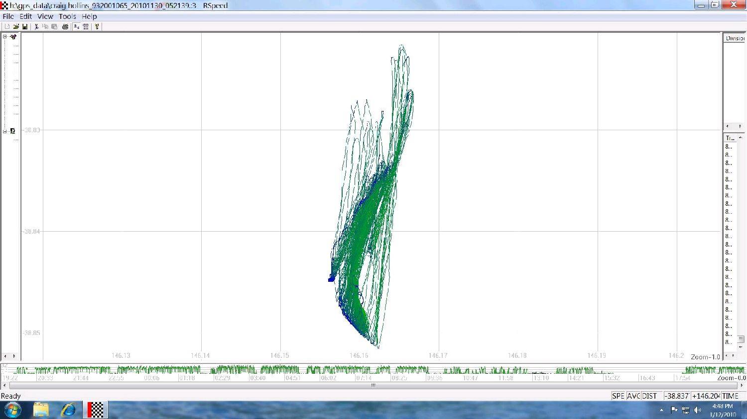The image size is (747, 419).
Task: Open Internet Explorer from the taskbar
Action: pyautogui.click(x=68, y=410)
